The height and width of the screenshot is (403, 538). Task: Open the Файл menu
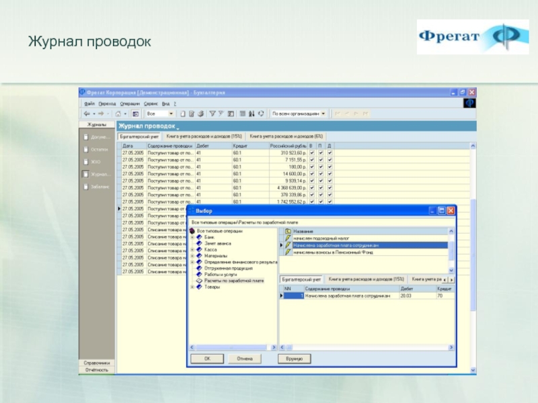[x=89, y=103]
